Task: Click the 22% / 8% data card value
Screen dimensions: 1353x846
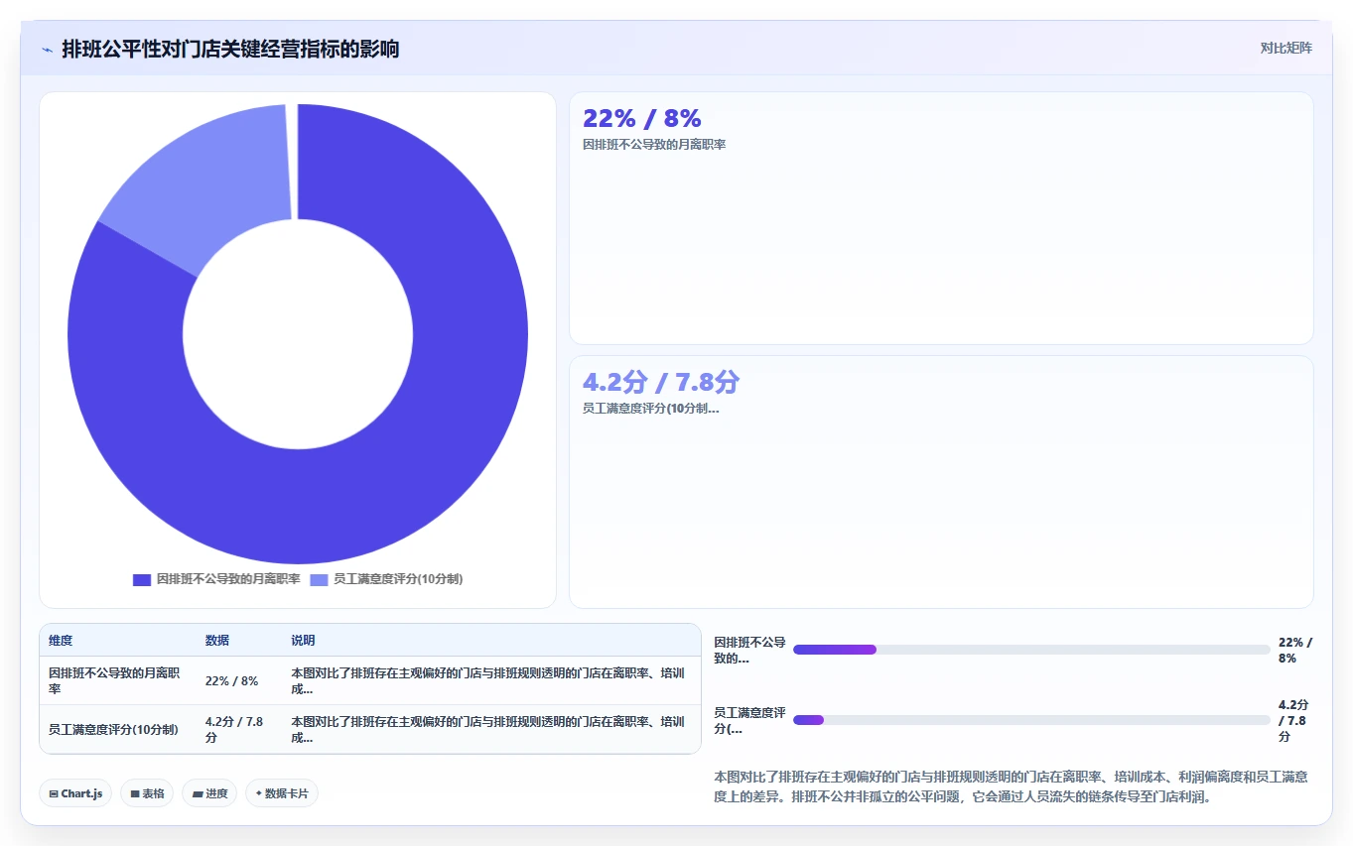Action: [642, 119]
